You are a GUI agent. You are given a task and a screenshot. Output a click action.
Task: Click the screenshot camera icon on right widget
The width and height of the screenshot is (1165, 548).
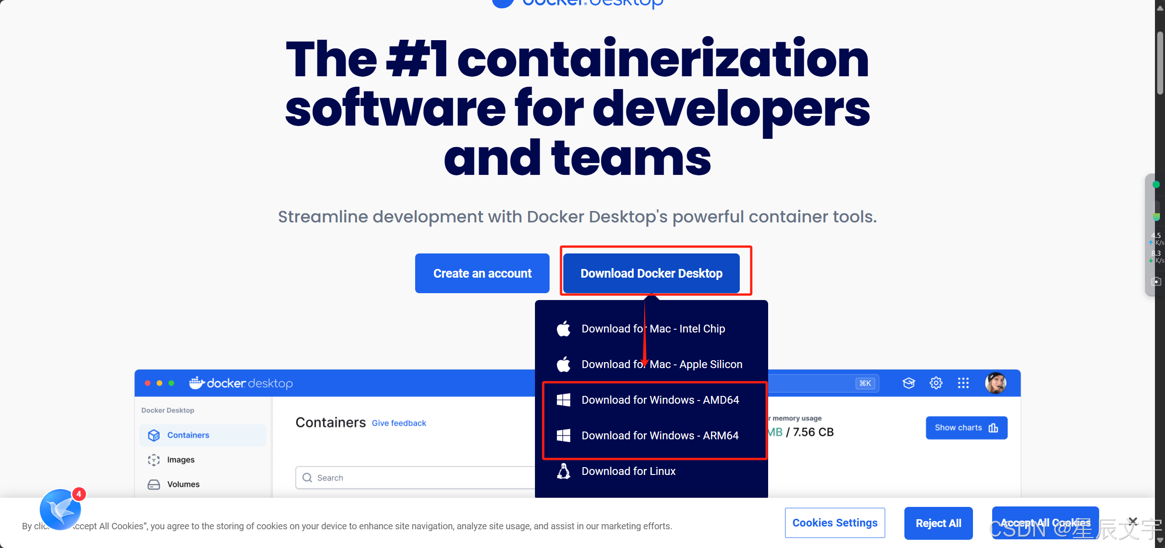click(x=1156, y=281)
